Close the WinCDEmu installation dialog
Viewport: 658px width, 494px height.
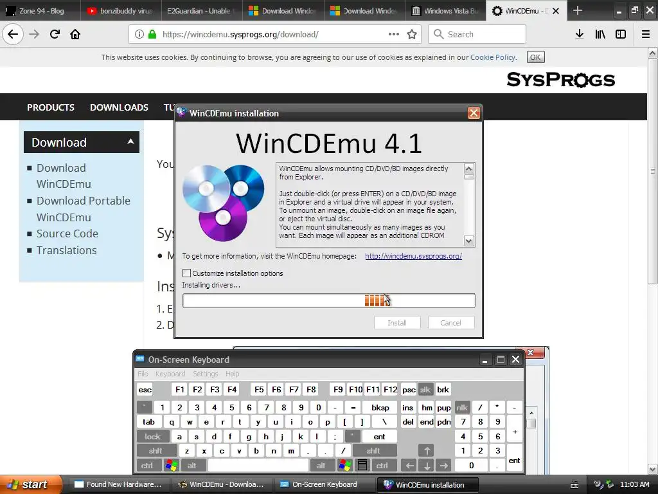point(474,113)
